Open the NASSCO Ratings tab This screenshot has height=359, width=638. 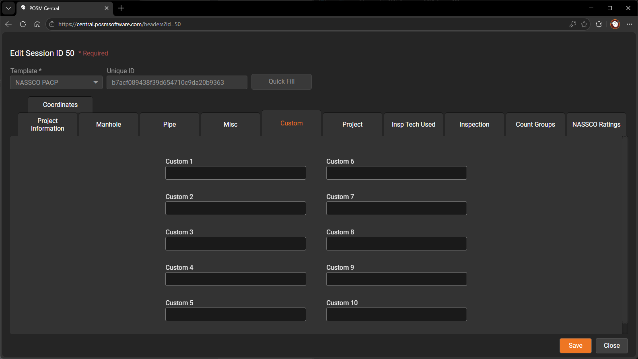point(597,125)
